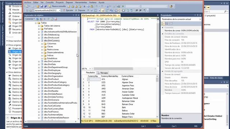Select dbo.FactInternetSales in tree
This screenshot has height=129, width=230.
click(54, 115)
